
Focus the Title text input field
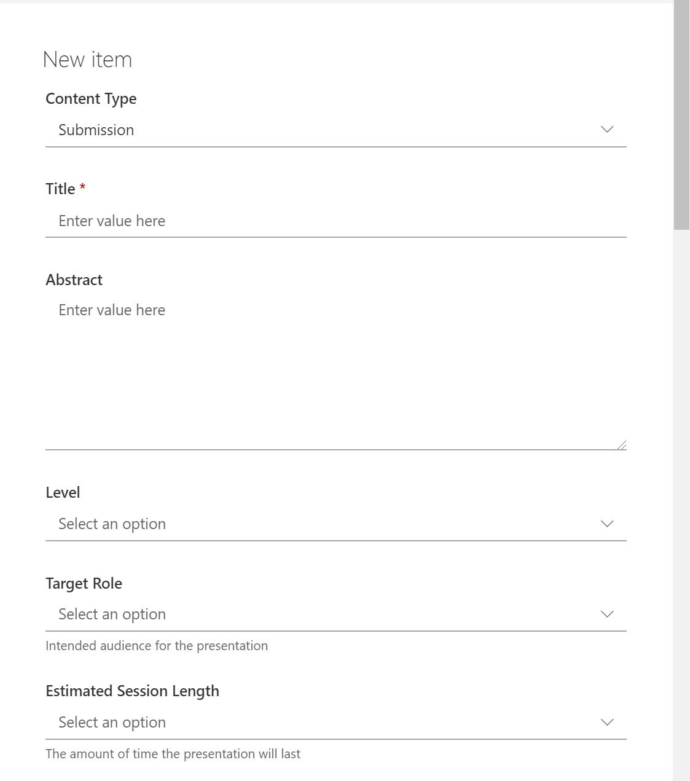(x=336, y=221)
